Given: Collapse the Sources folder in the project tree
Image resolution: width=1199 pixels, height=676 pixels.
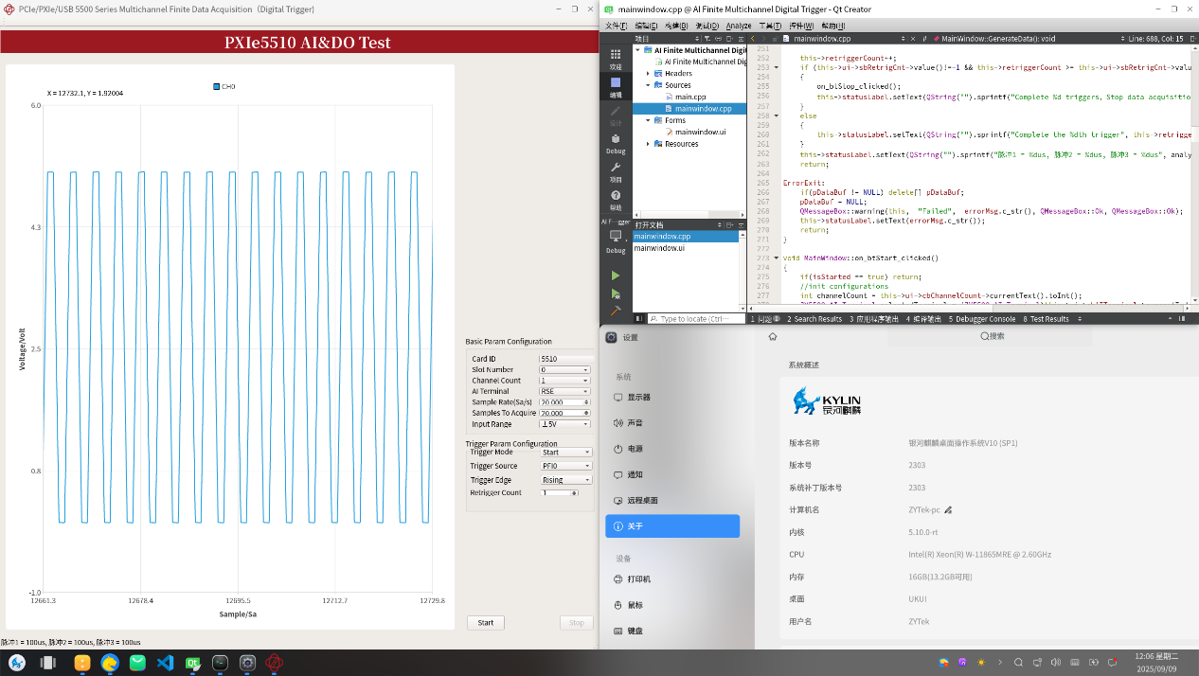Looking at the screenshot, I should (648, 85).
